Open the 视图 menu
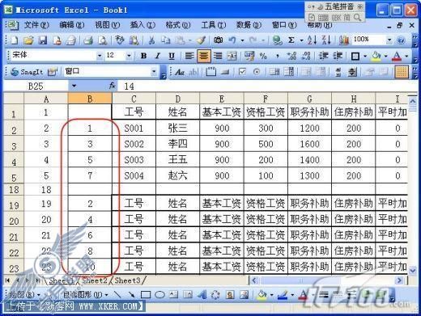The width and height of the screenshot is (421, 316). coord(107,25)
